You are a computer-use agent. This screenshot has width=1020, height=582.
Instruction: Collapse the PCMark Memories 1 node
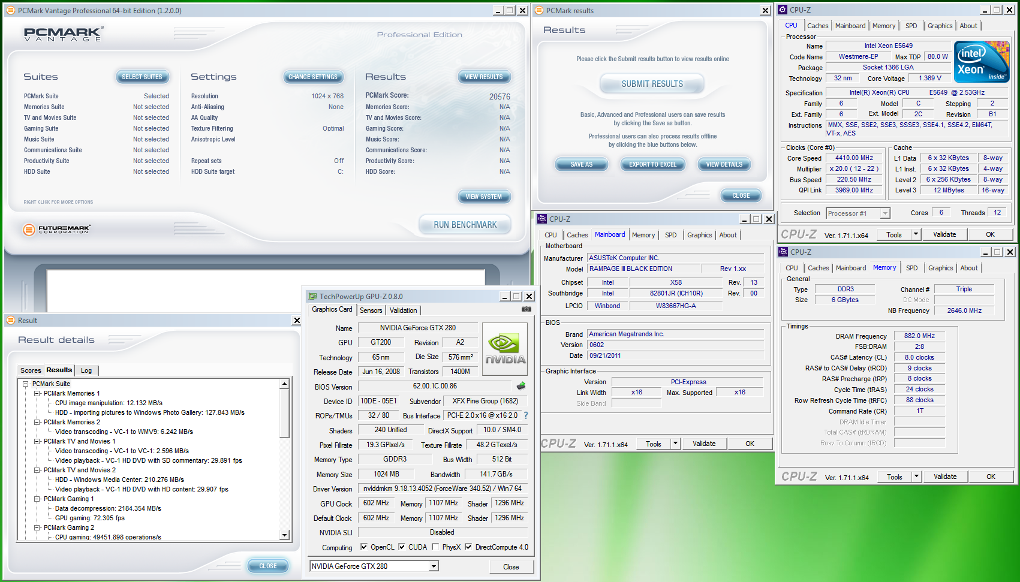(37, 393)
